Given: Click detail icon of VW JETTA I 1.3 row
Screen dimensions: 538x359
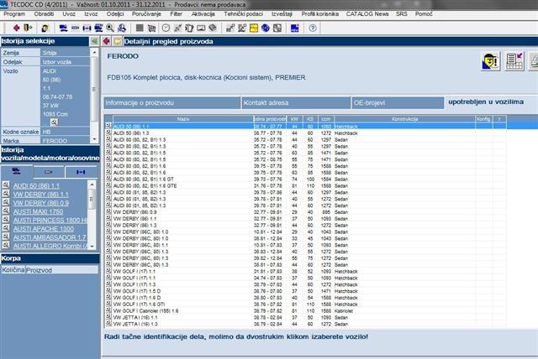Looking at the screenshot, I should [108, 324].
